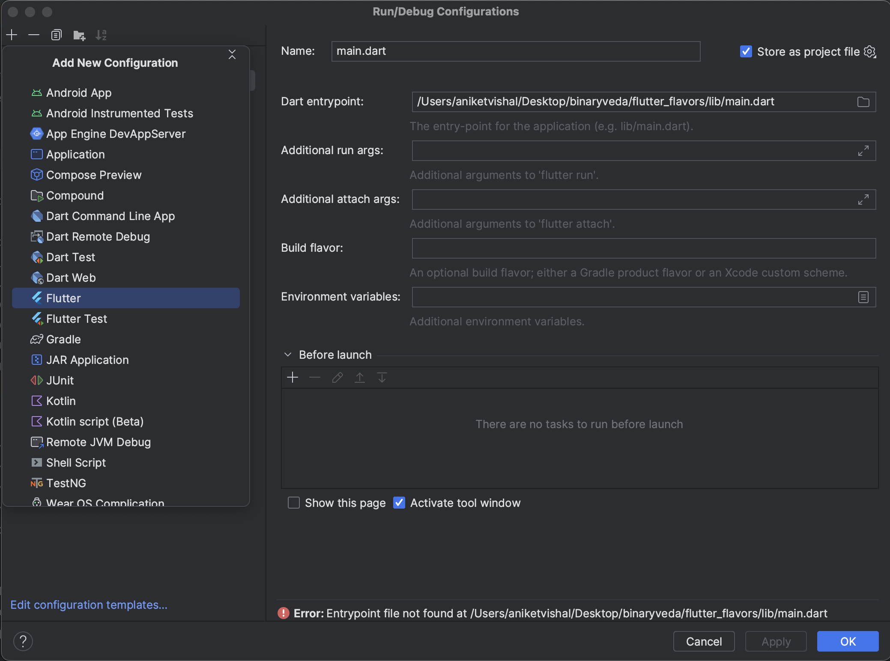
Task: Click the help question mark button
Action: pos(23,641)
